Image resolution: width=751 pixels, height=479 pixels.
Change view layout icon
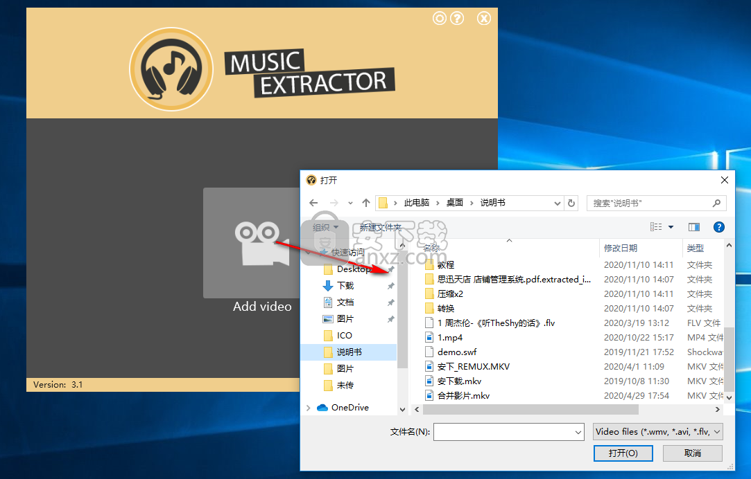(656, 227)
